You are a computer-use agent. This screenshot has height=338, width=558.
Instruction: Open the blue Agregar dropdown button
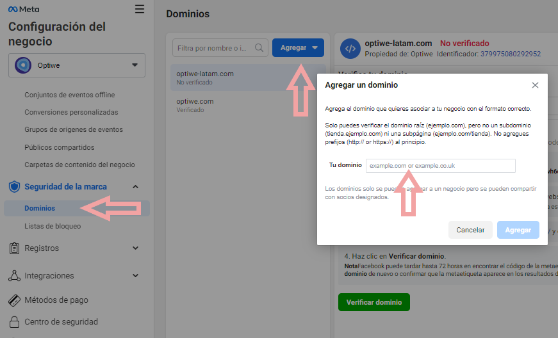(298, 48)
